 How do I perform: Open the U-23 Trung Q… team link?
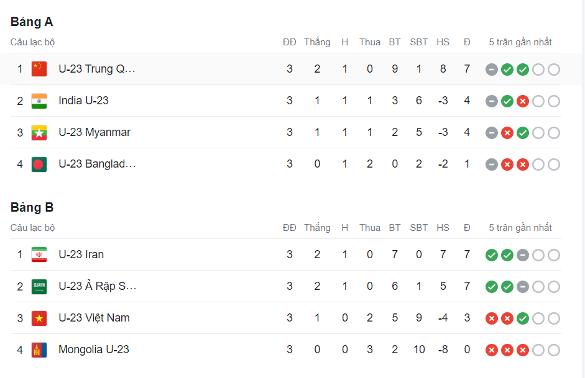click(96, 69)
